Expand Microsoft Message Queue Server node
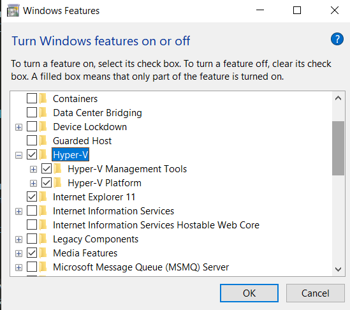 point(18,267)
